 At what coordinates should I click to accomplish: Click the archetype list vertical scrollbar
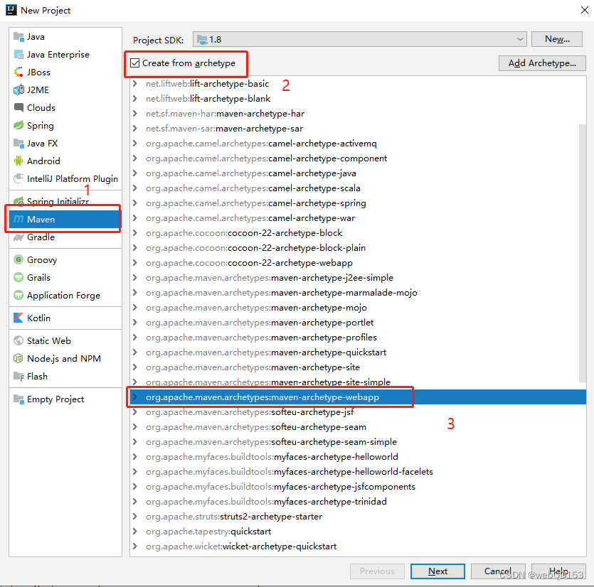click(583, 253)
